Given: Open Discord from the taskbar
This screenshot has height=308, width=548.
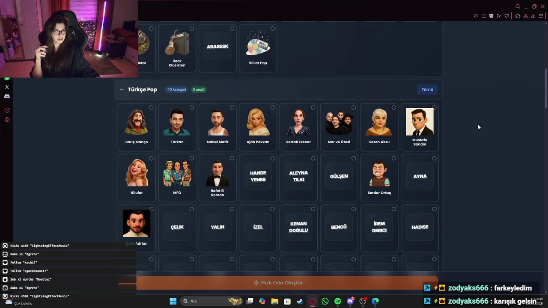Looking at the screenshot, I should (350, 301).
